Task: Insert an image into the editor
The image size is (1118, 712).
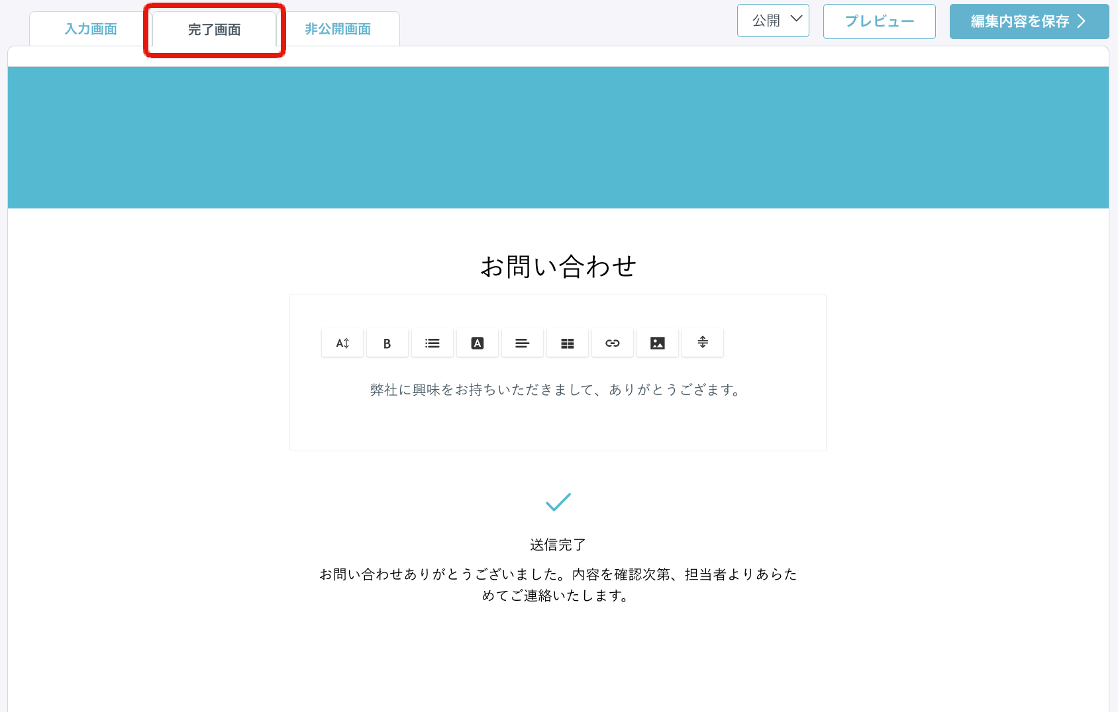Action: pyautogui.click(x=658, y=343)
